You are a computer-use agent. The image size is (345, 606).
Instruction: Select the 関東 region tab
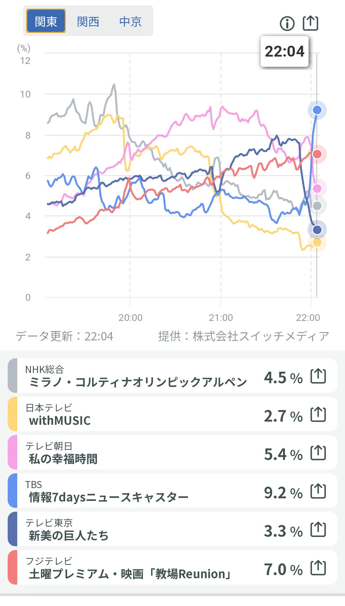pos(46,21)
